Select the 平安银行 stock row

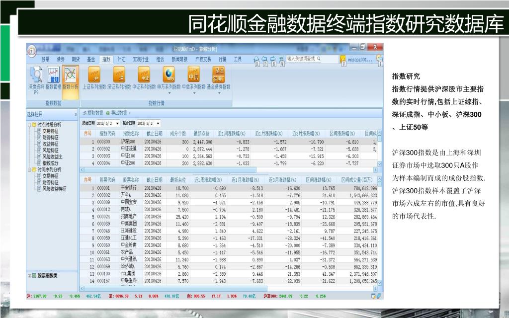(x=229, y=188)
